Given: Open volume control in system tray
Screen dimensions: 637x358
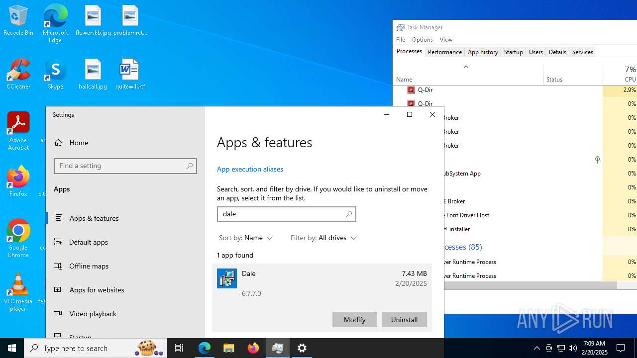Looking at the screenshot, I should point(573,348).
